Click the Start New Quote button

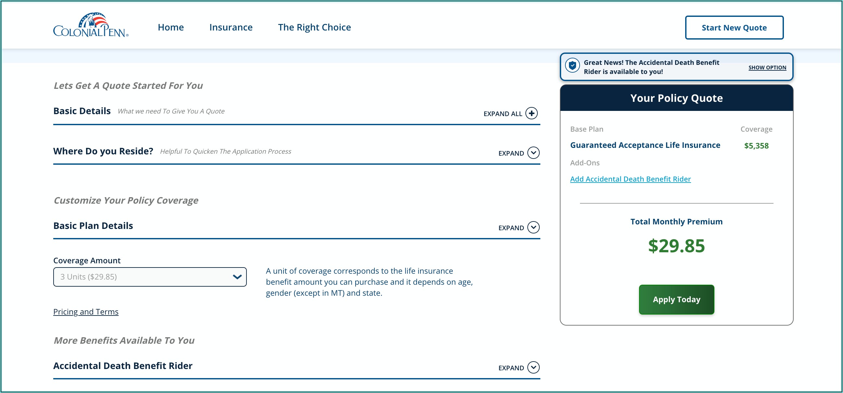click(734, 28)
